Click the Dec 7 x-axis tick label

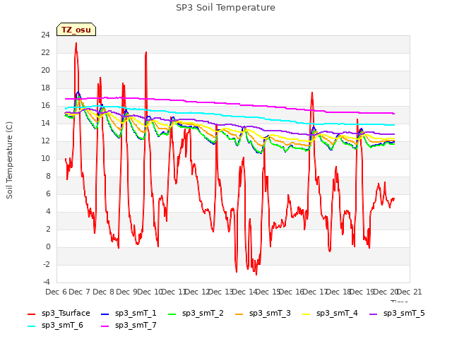click(x=80, y=292)
